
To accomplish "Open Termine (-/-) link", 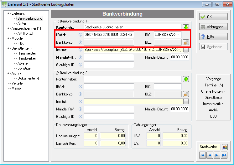I will (214, 85).
